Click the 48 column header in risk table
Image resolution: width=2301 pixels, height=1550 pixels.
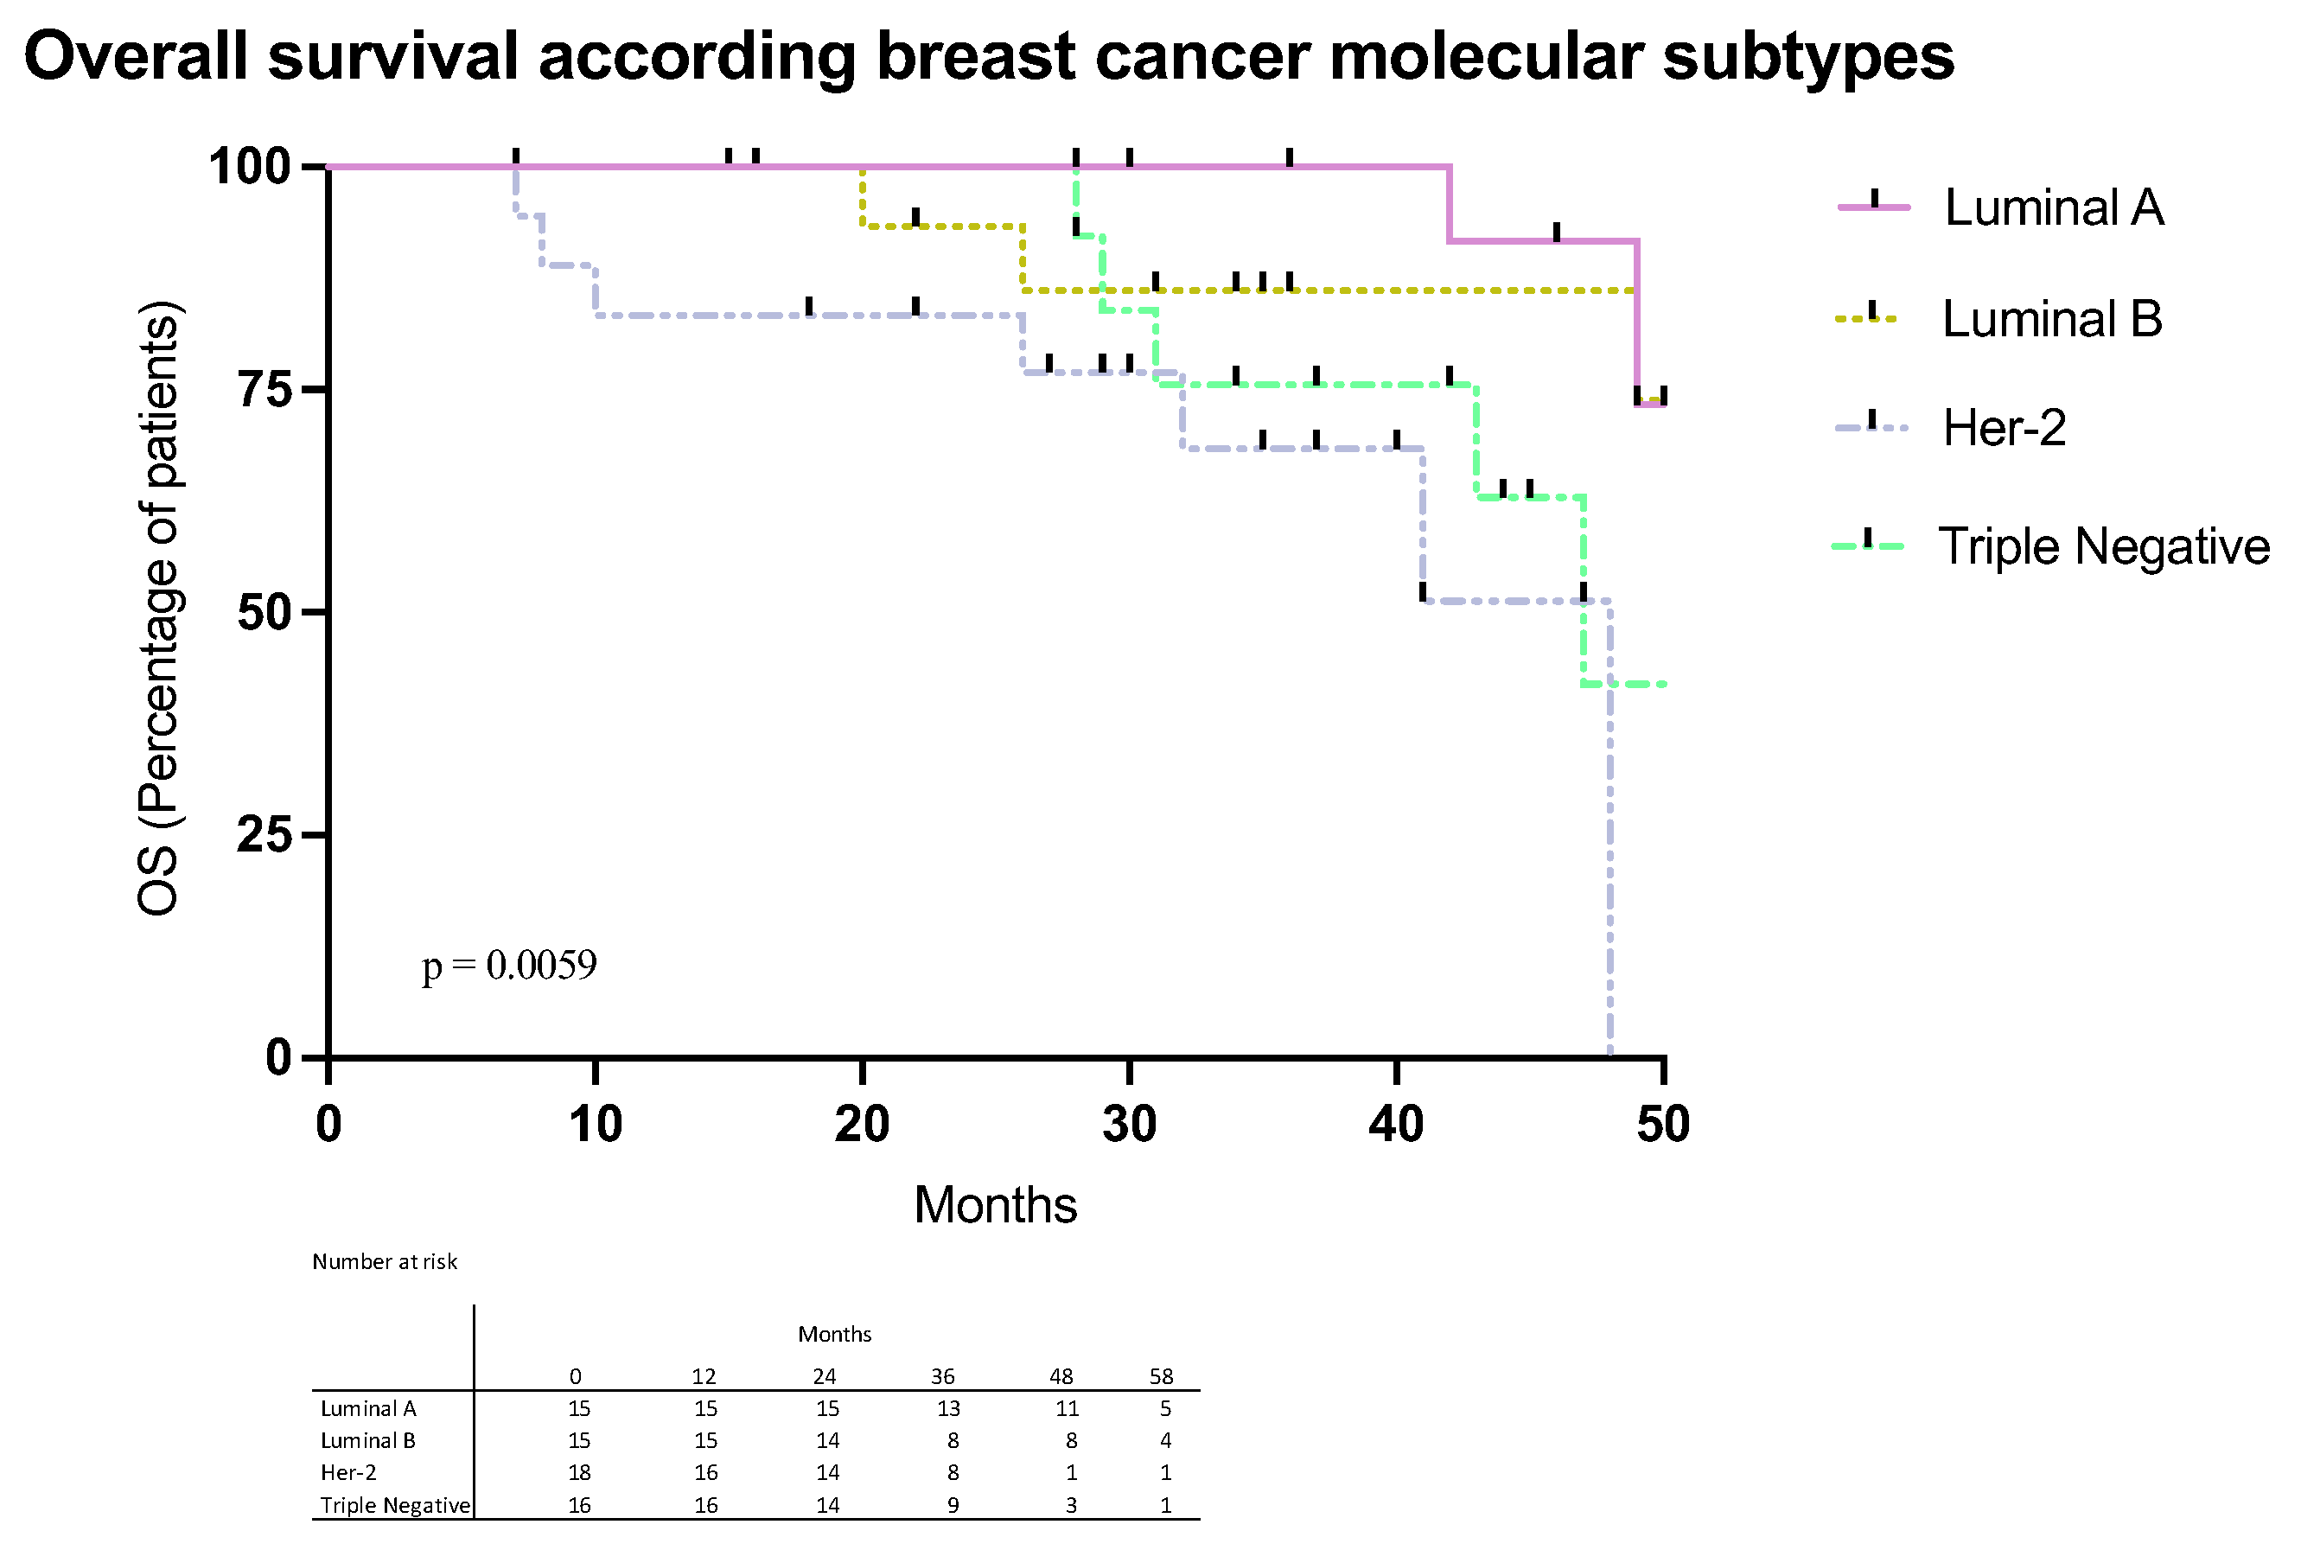[1061, 1377]
